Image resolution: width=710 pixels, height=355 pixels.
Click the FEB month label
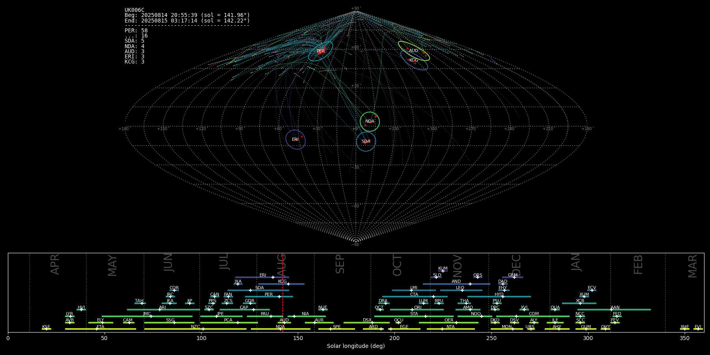(x=638, y=265)
